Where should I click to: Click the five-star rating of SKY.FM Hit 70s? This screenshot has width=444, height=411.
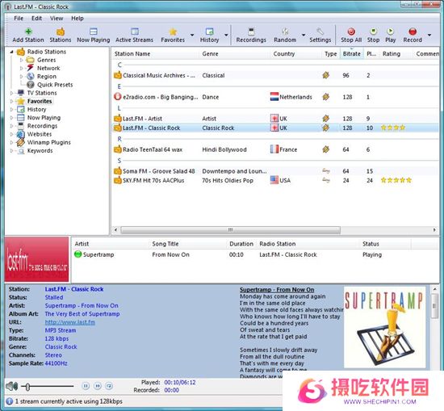(x=396, y=180)
